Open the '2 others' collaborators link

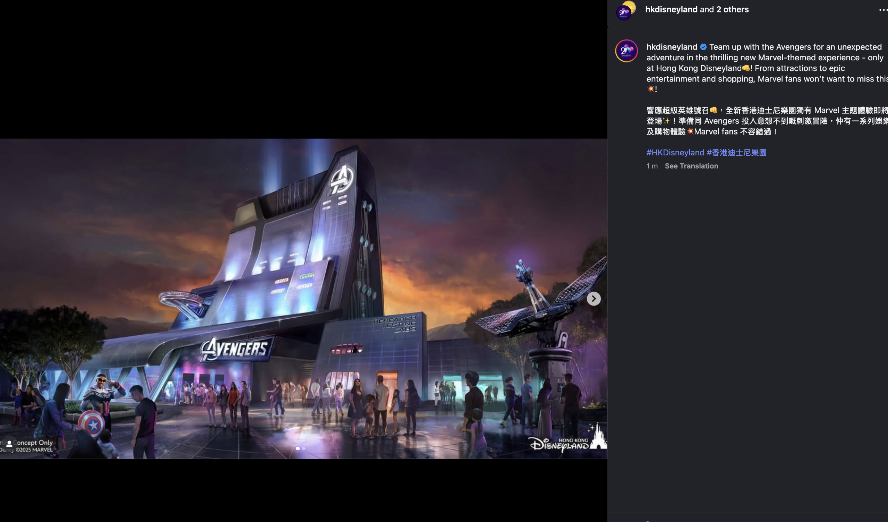(x=732, y=9)
